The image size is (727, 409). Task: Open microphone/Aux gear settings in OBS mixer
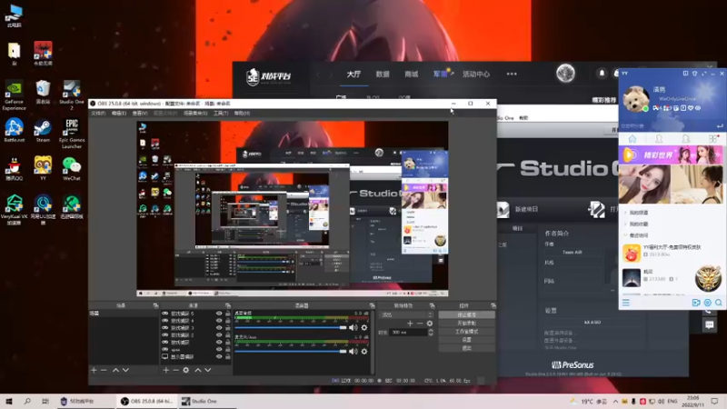(364, 352)
